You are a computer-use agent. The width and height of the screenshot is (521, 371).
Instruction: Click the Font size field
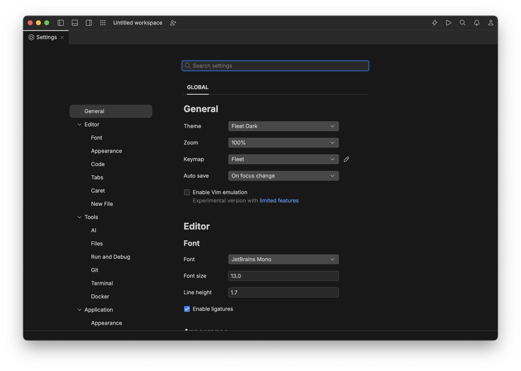click(284, 276)
